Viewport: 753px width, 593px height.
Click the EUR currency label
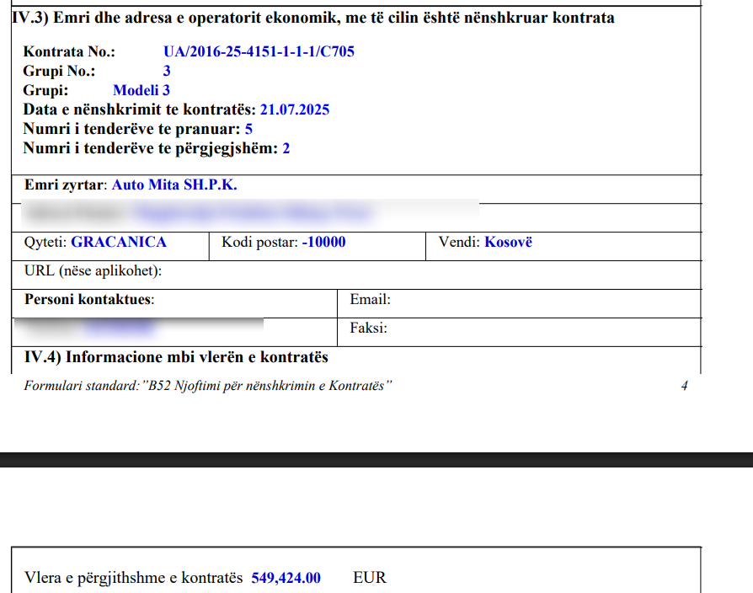click(370, 578)
